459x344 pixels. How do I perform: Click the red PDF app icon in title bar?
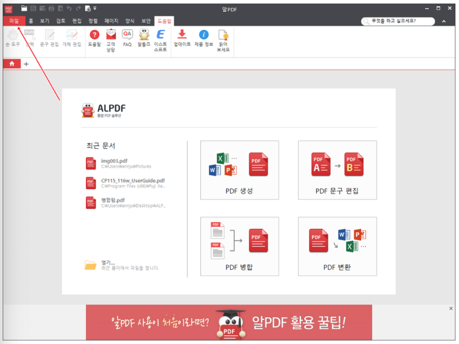coord(8,9)
